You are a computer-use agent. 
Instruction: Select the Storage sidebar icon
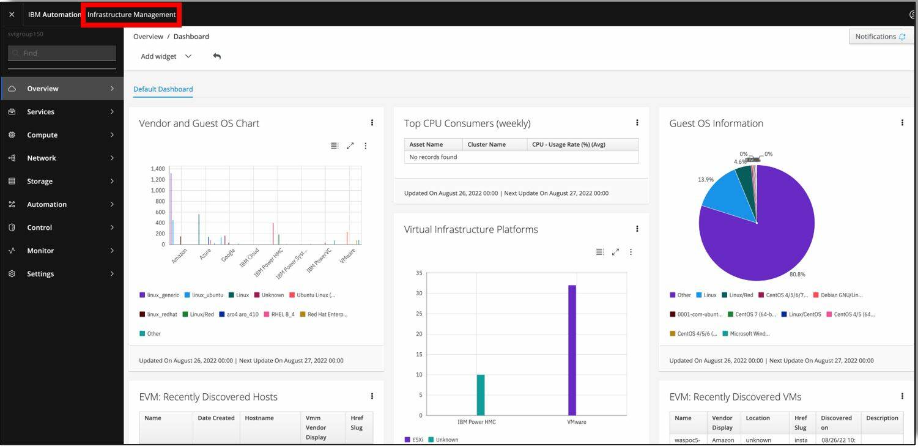coord(12,181)
